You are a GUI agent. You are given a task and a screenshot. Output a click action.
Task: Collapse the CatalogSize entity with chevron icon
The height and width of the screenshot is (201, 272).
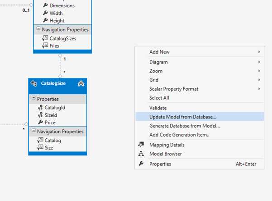[81, 83]
